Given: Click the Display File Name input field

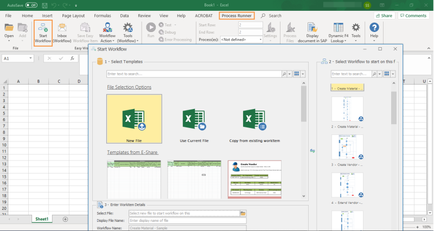Looking at the screenshot, I should pyautogui.click(x=187, y=221).
